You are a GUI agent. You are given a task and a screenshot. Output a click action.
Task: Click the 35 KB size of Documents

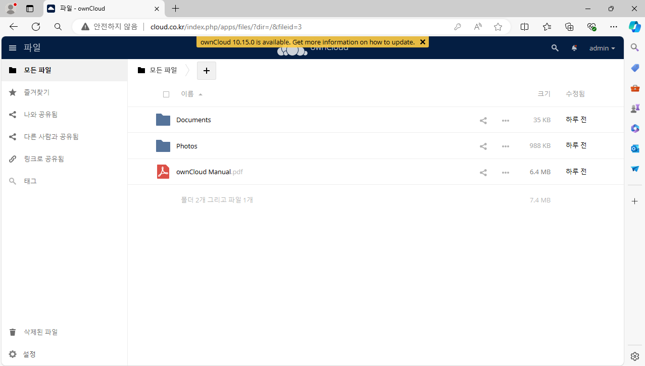[x=542, y=120]
